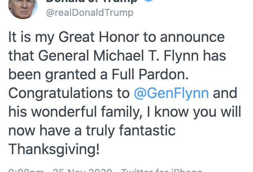
Task: Open the @realDonaldTrump handle link
Action: point(89,13)
